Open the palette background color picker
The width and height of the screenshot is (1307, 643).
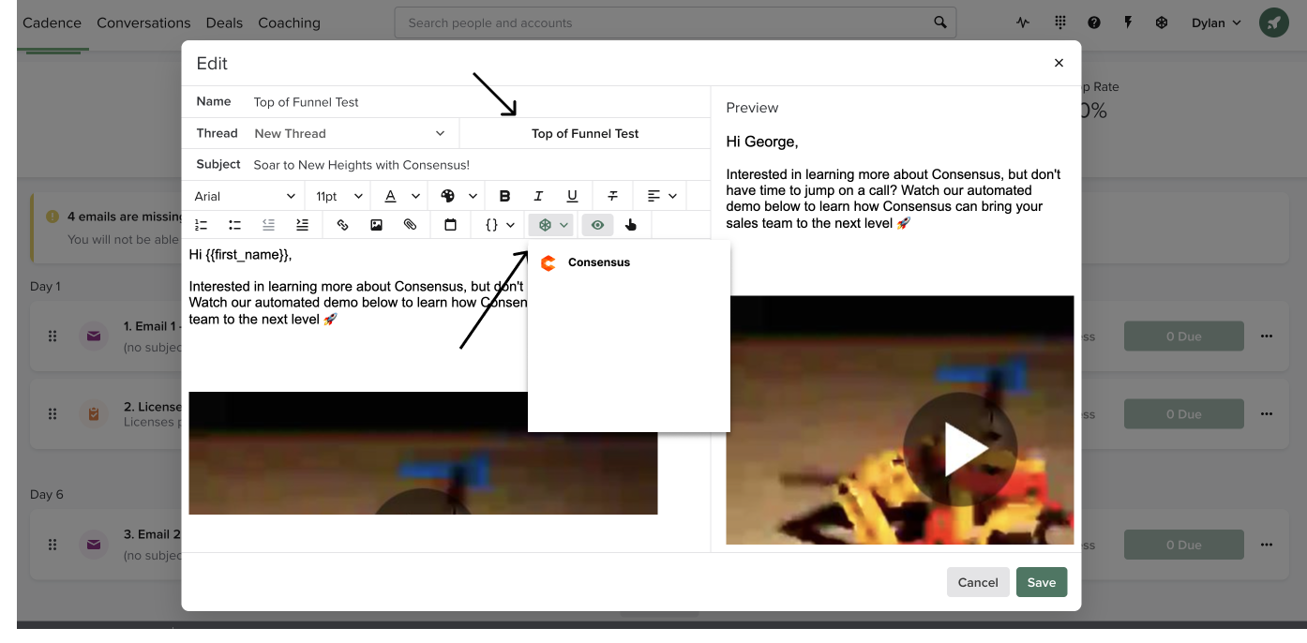point(458,196)
